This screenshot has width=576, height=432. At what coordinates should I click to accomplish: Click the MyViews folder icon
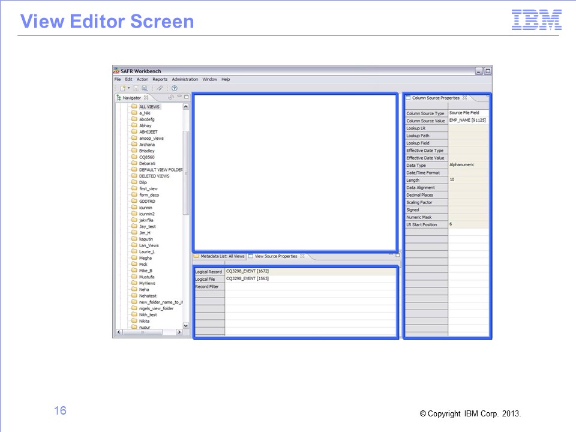pos(134,283)
